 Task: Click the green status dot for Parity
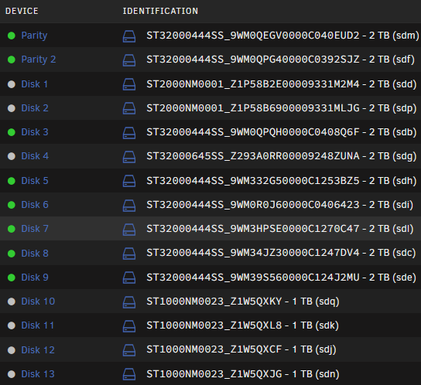(12, 36)
